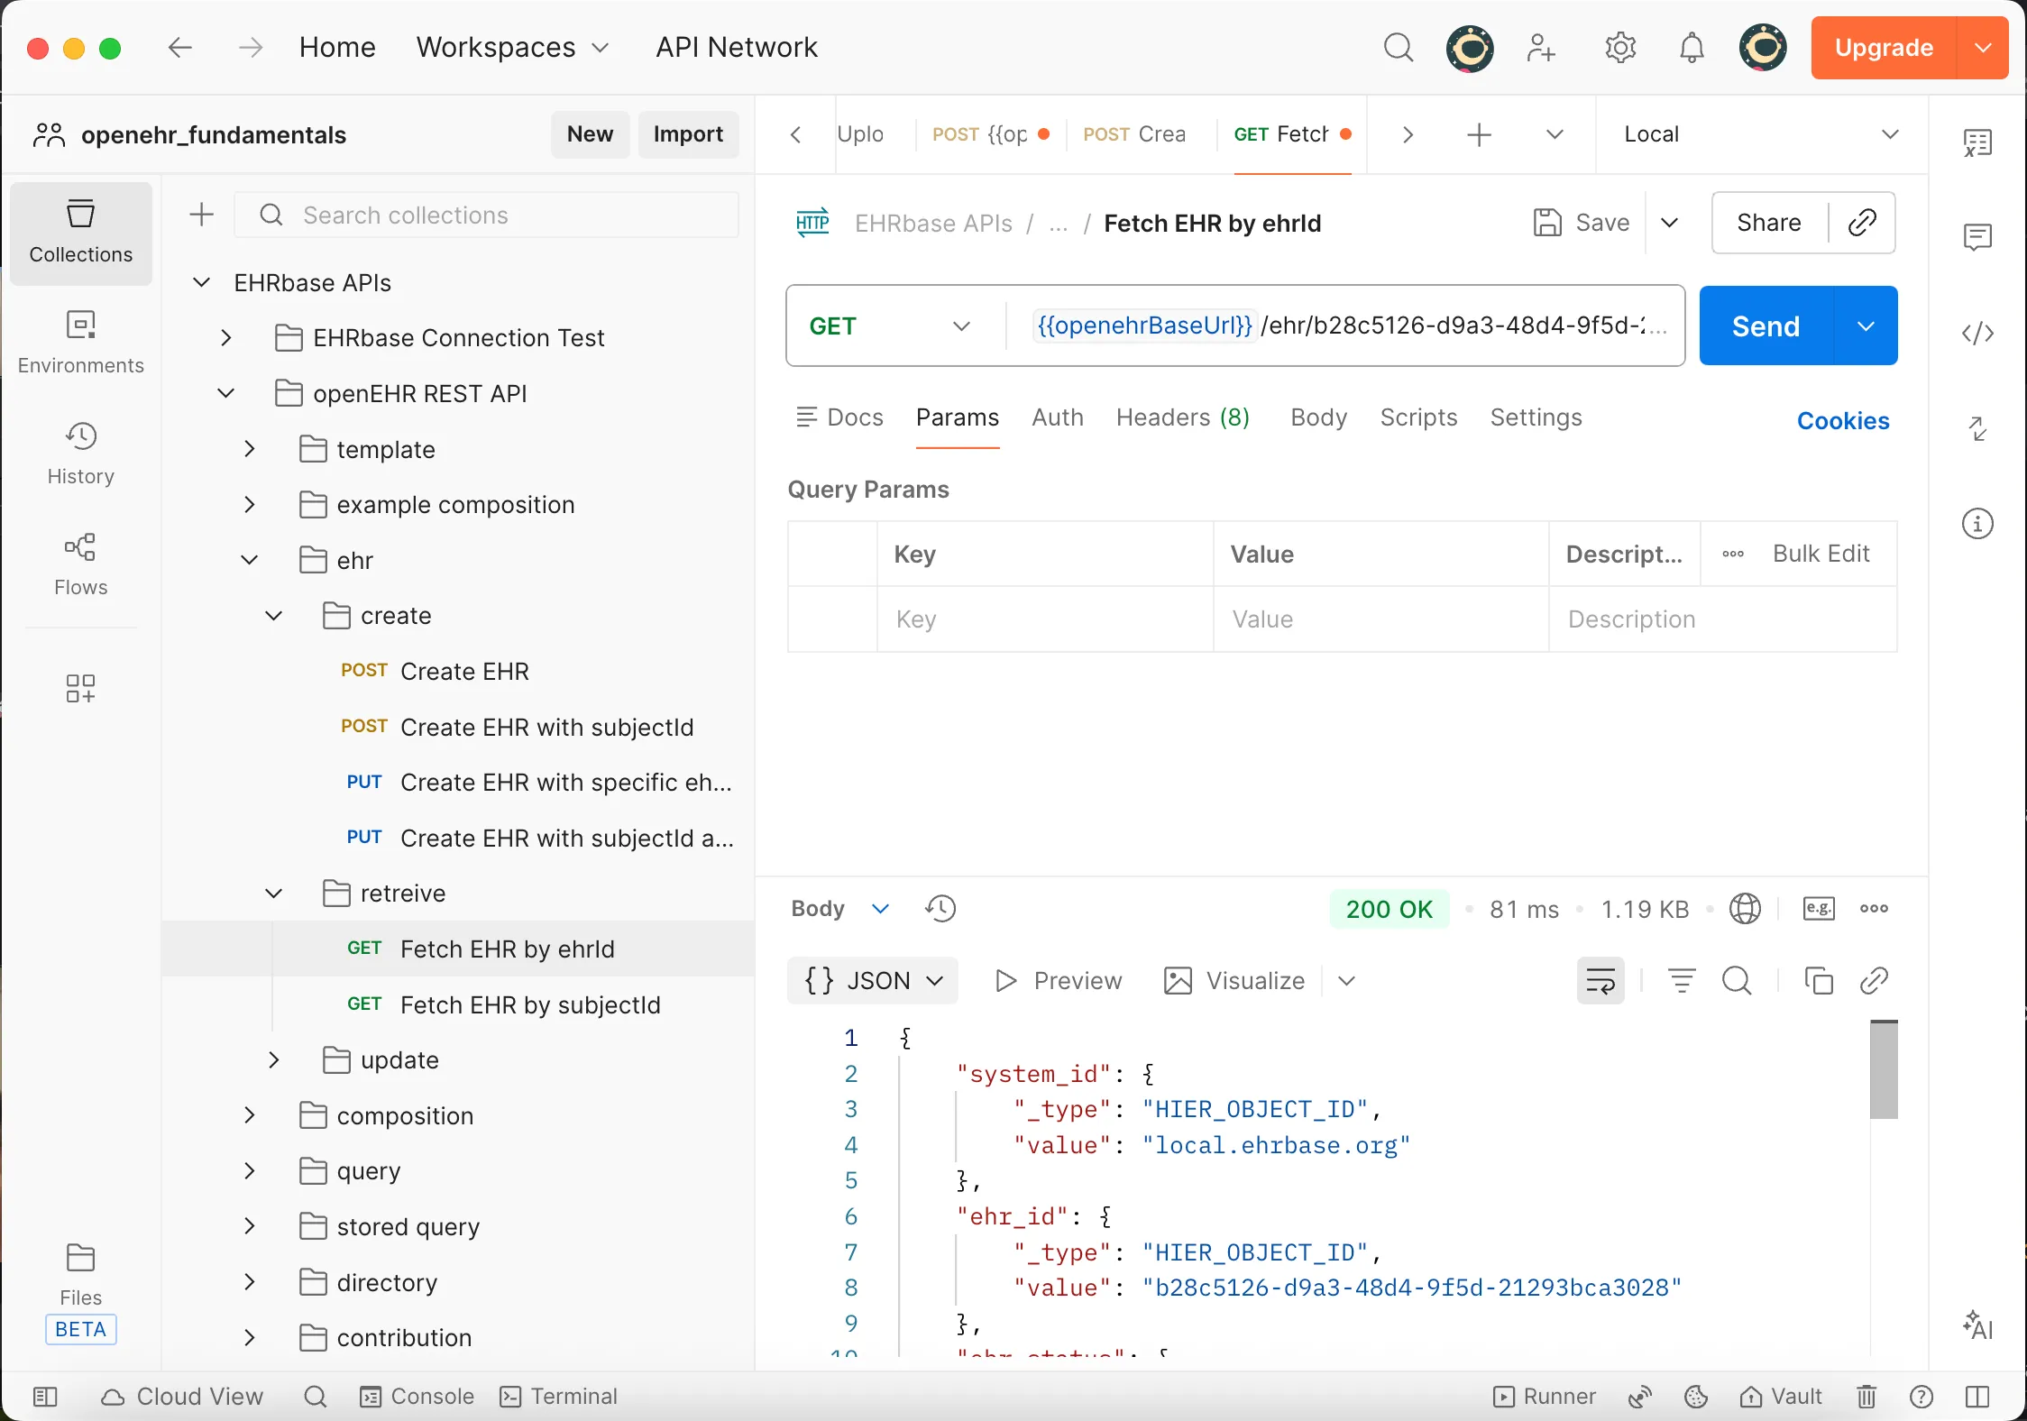The height and width of the screenshot is (1421, 2027).
Task: Toggle the sidebar from status bar
Action: (44, 1397)
